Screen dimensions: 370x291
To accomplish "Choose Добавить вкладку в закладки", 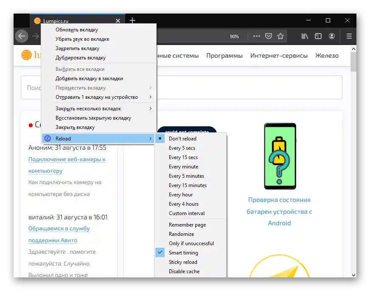I will [x=98, y=78].
